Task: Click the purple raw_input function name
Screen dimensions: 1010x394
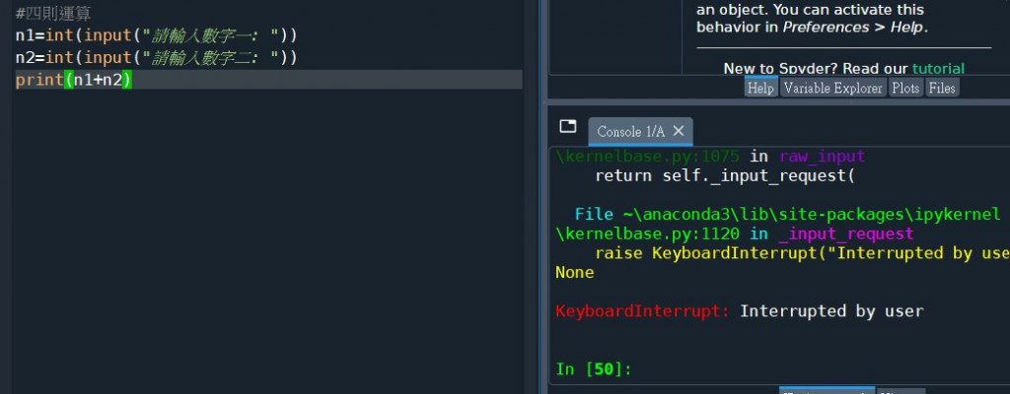Action: (x=821, y=156)
